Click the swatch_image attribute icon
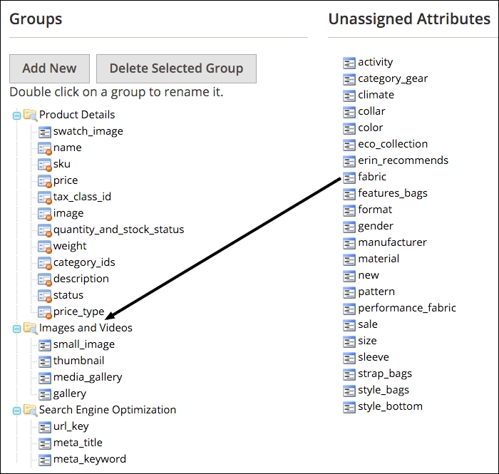This screenshot has height=474, width=499. pyautogui.click(x=44, y=132)
